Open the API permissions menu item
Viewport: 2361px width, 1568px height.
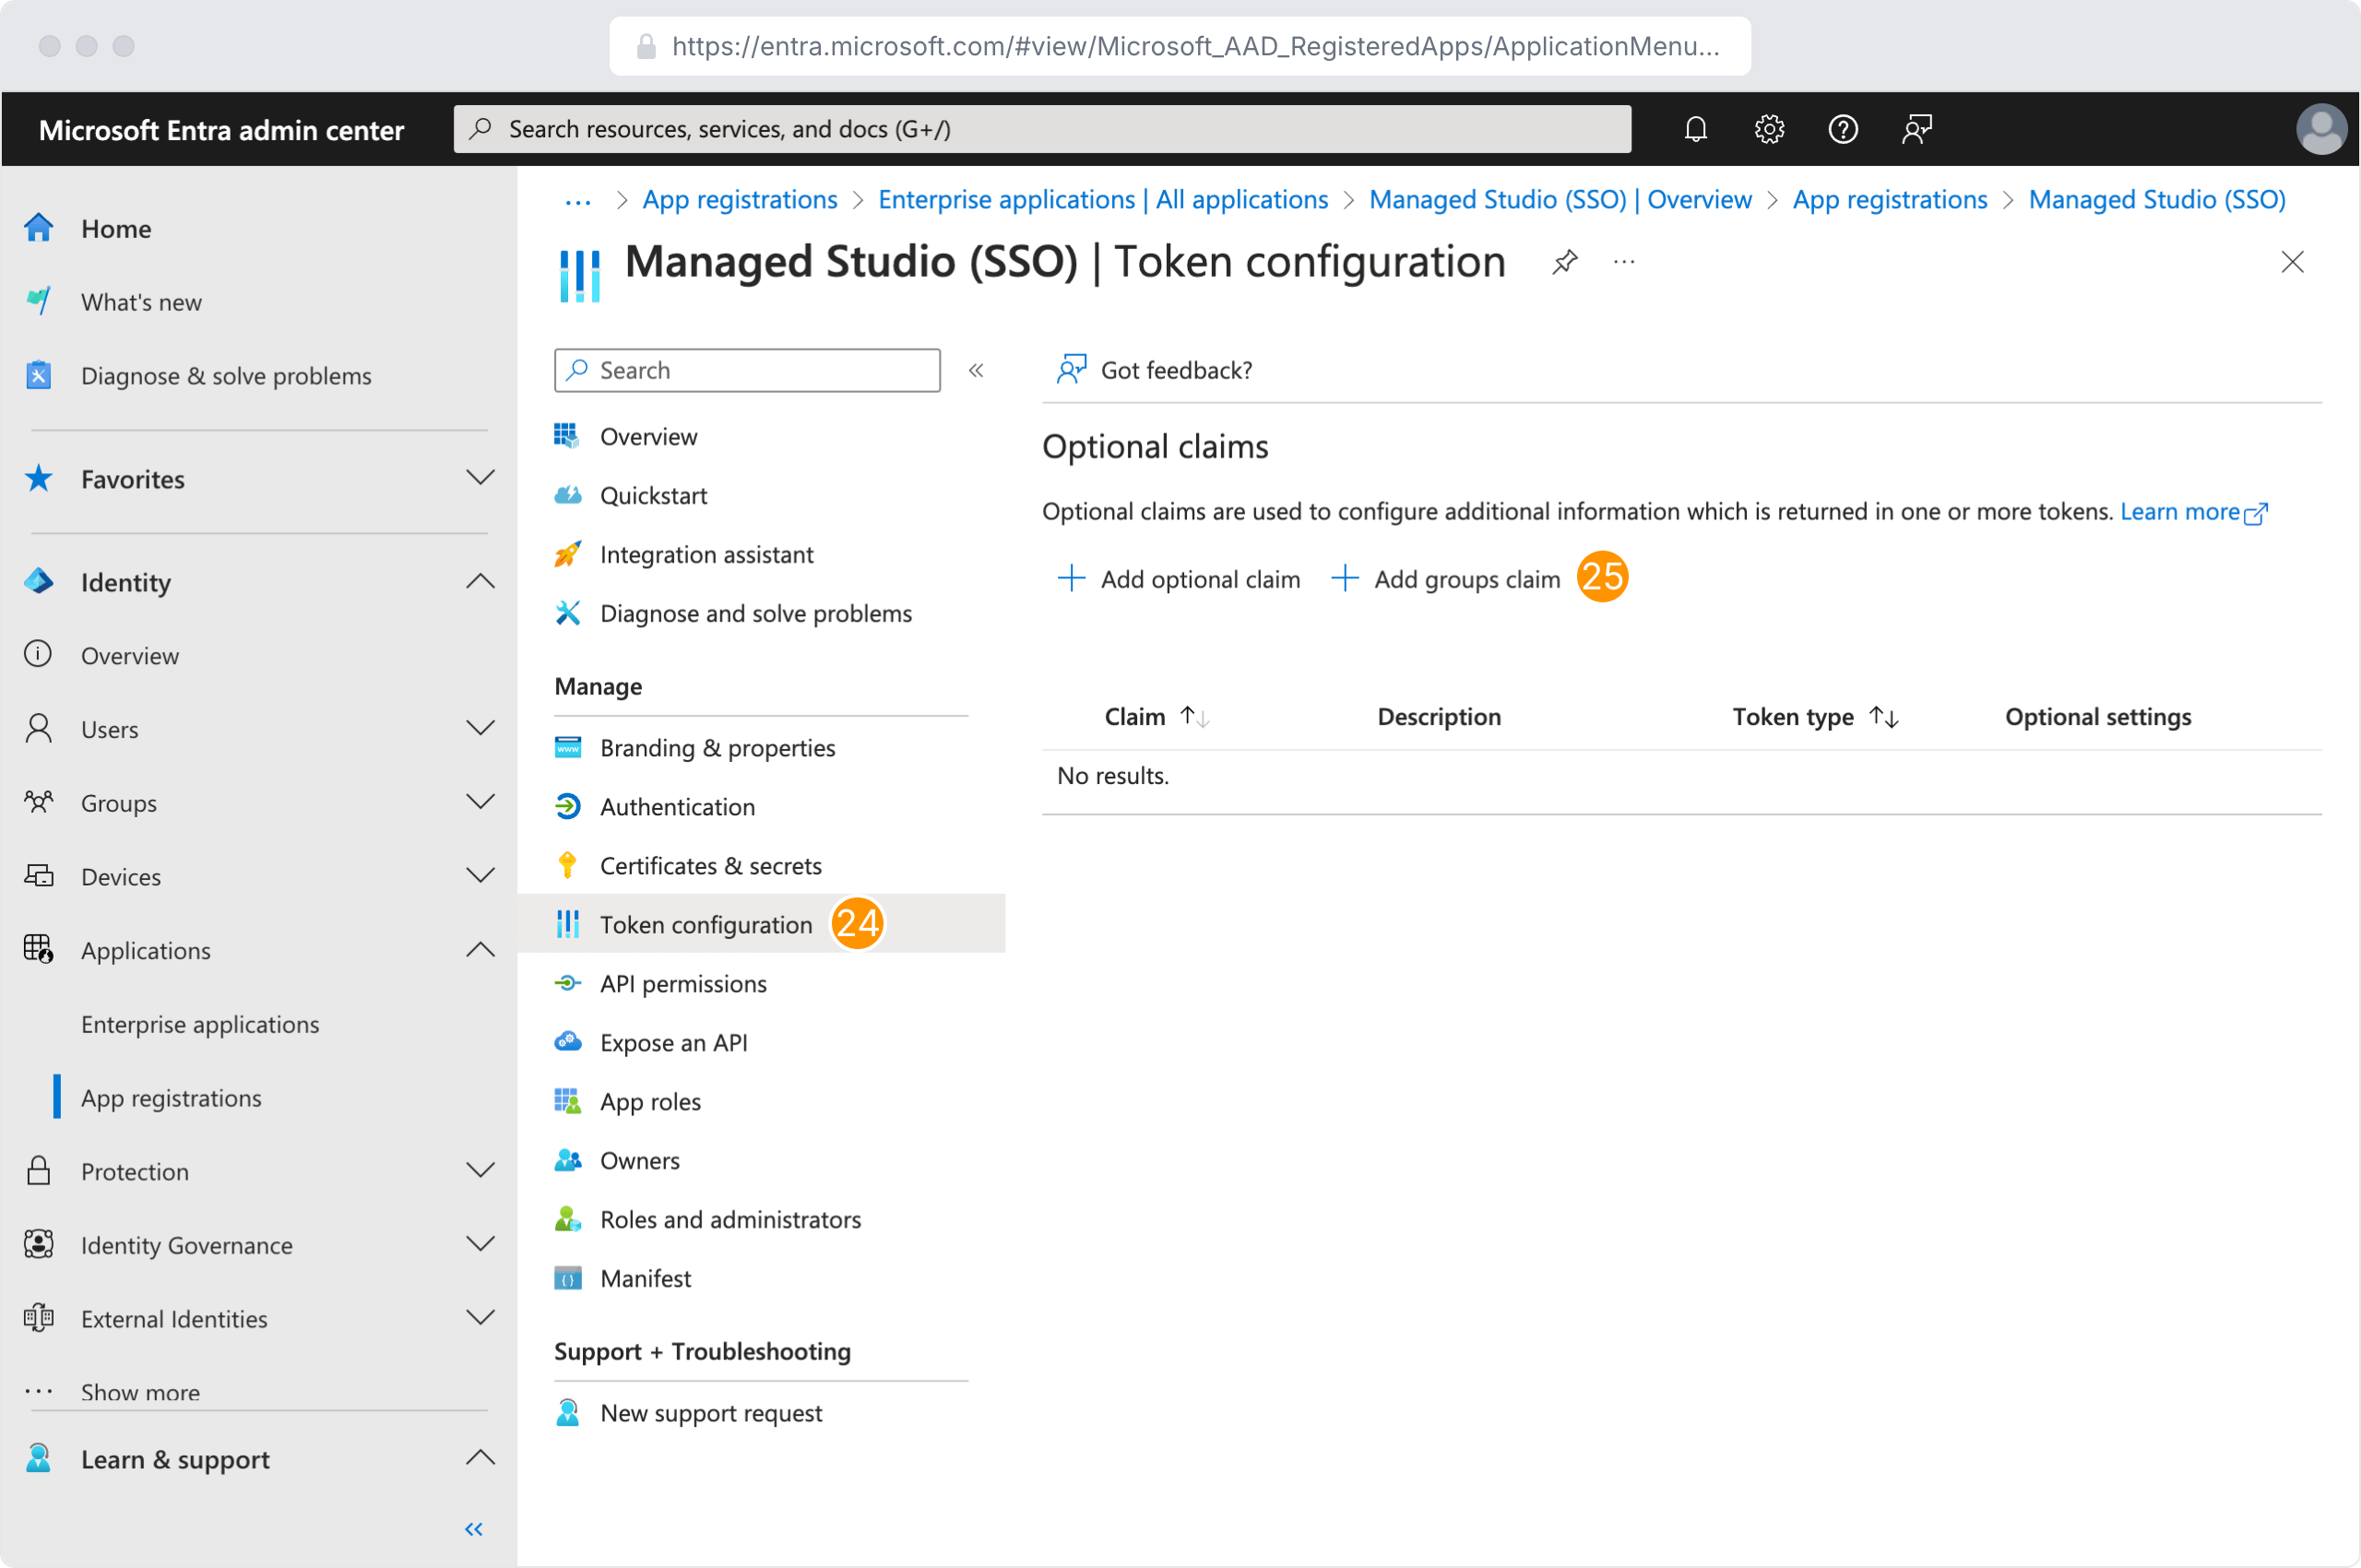(683, 983)
